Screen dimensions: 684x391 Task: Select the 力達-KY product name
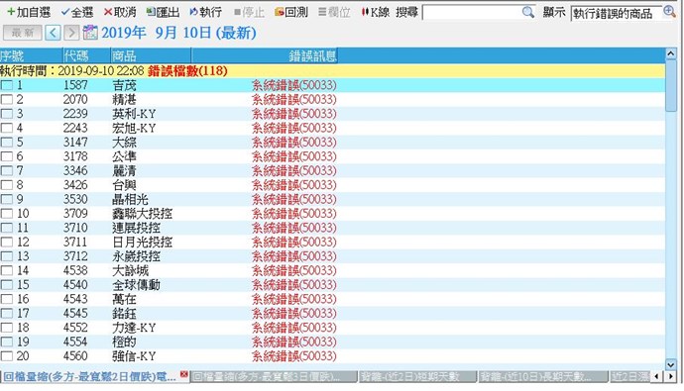[x=134, y=328]
